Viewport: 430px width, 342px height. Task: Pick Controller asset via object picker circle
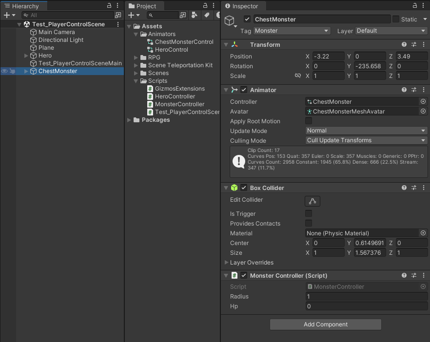tap(423, 102)
